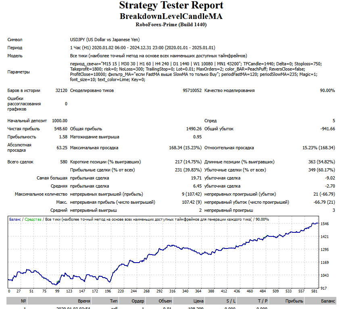
Task: Click the Время column header
Action: (x=84, y=301)
